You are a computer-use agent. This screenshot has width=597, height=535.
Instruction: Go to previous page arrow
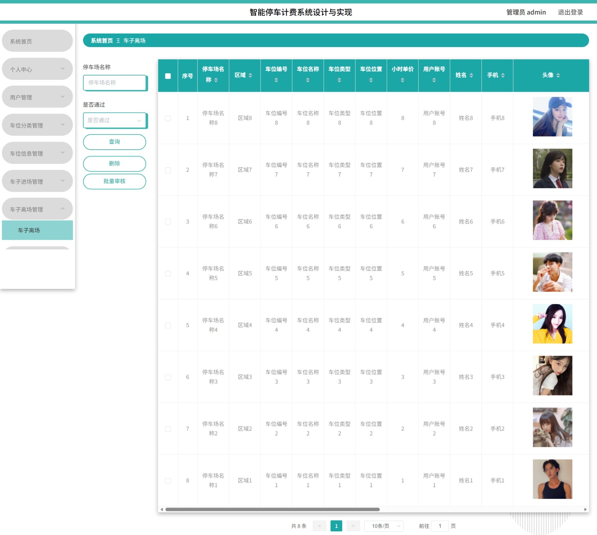pyautogui.click(x=319, y=526)
